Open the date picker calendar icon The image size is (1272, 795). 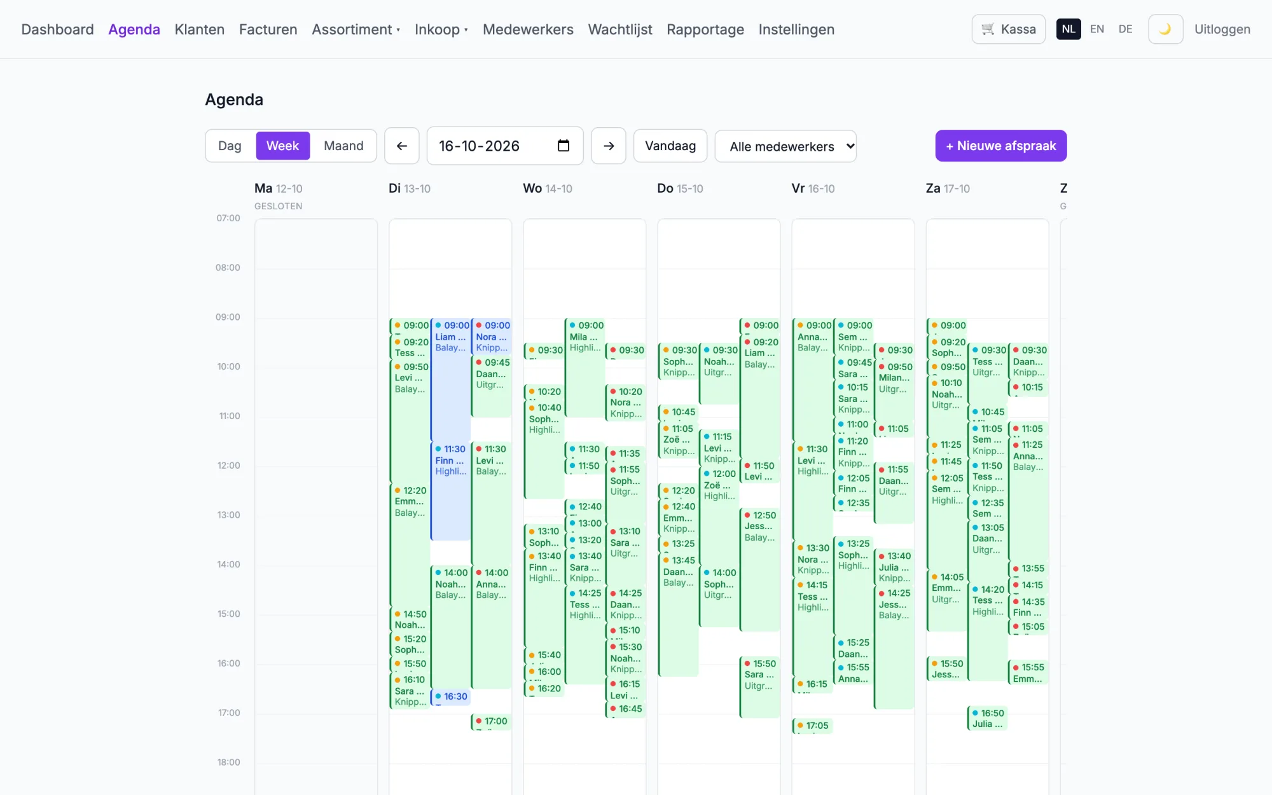click(563, 146)
